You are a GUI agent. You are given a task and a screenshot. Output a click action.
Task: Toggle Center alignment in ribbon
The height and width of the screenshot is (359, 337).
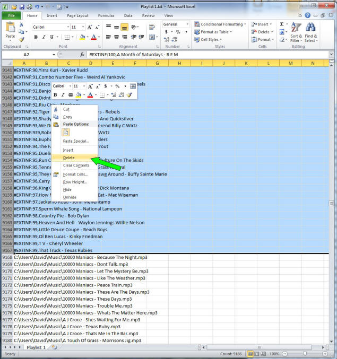[x=116, y=37]
